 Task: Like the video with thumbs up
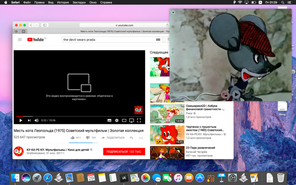click(x=75, y=138)
